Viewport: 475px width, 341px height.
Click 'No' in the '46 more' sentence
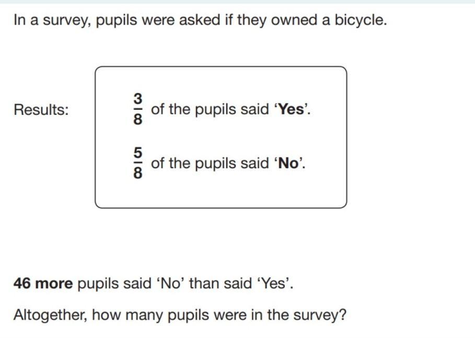[x=170, y=284]
